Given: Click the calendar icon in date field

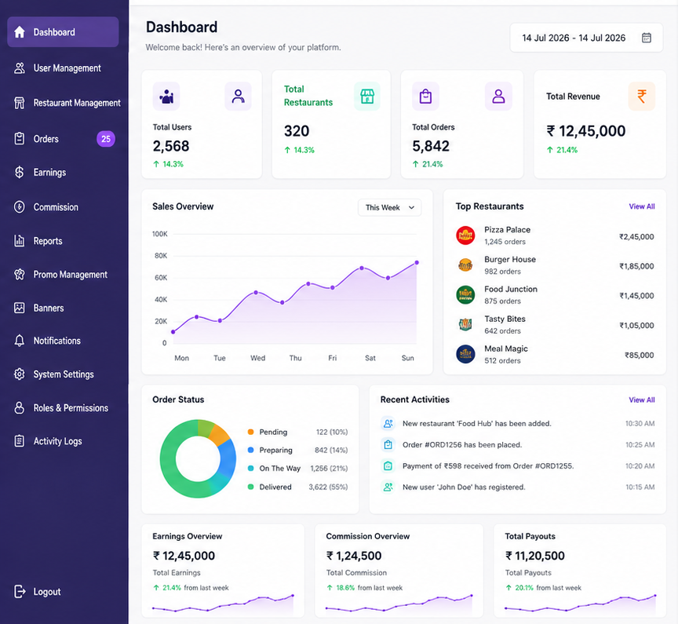Looking at the screenshot, I should [647, 38].
